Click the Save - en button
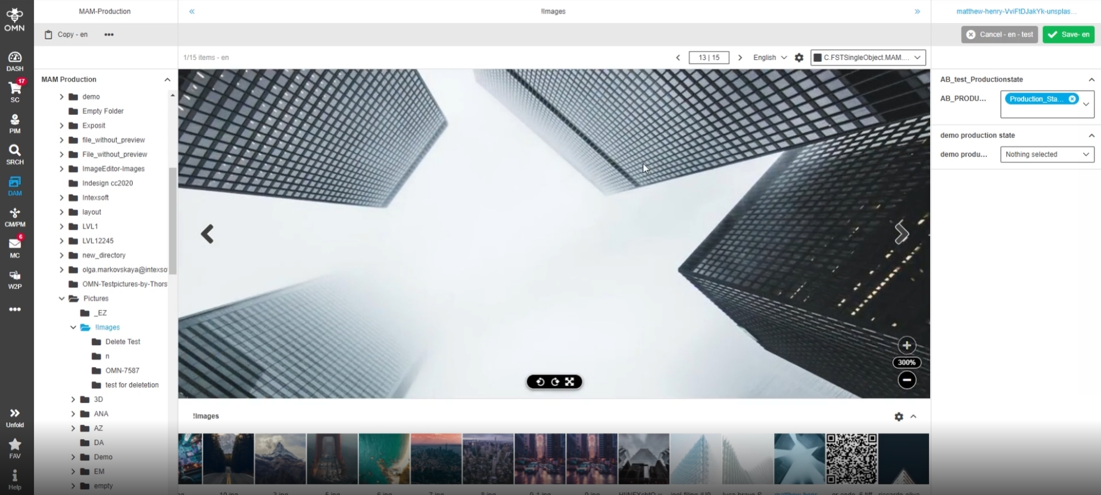 pyautogui.click(x=1068, y=35)
